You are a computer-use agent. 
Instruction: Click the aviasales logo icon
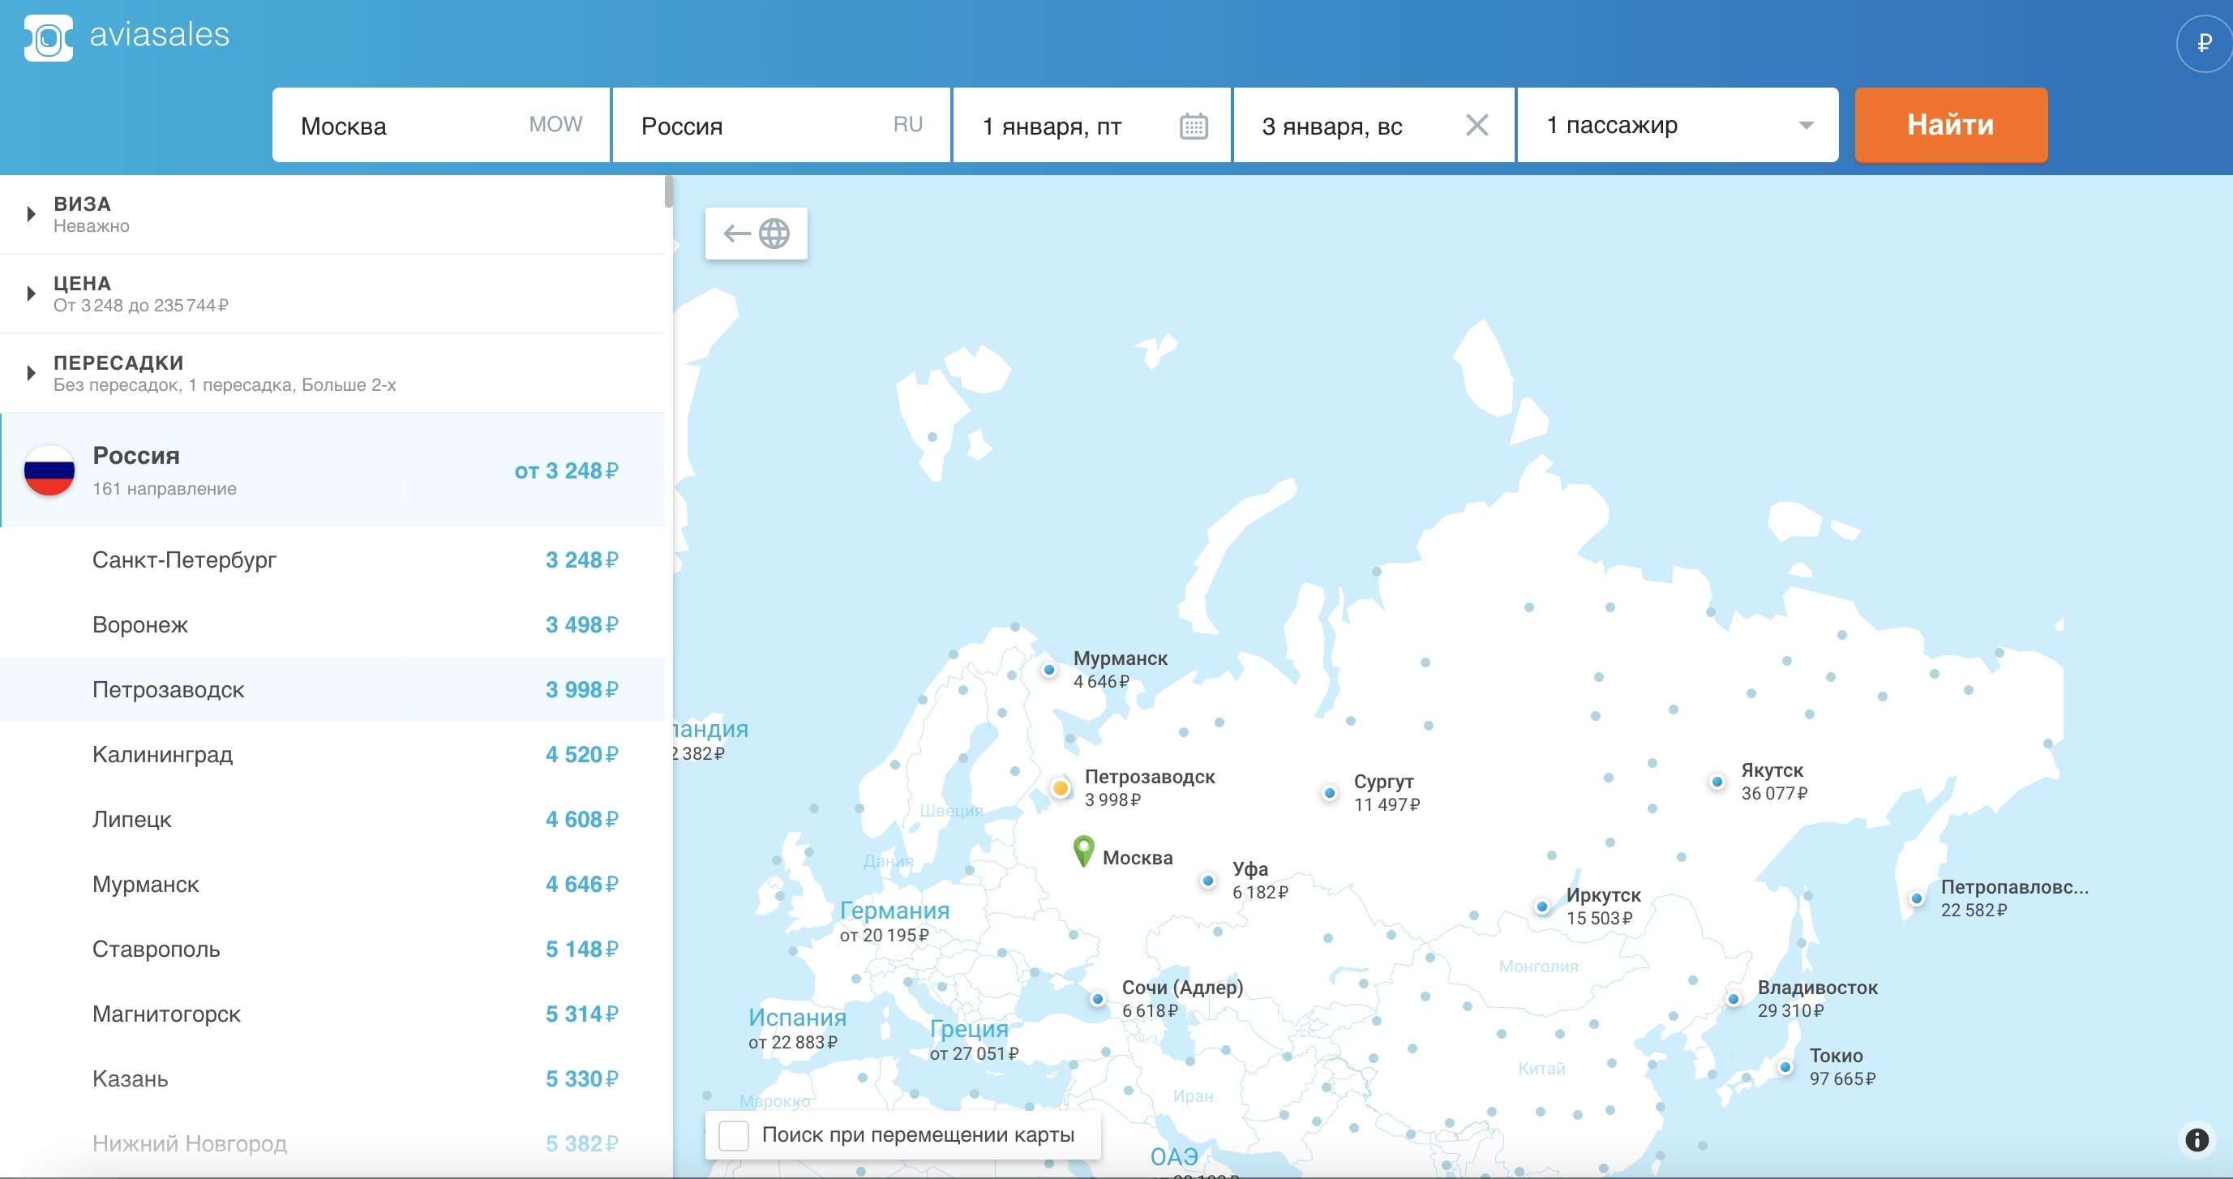point(49,37)
